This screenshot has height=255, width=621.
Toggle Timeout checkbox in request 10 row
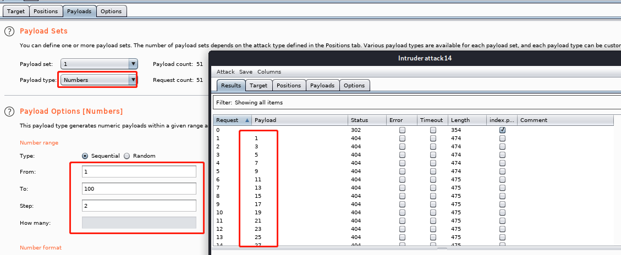click(433, 212)
